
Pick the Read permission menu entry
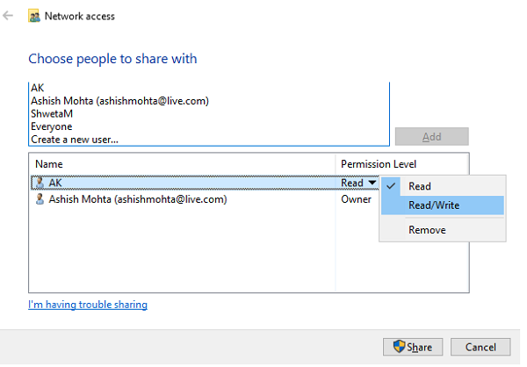(x=420, y=186)
